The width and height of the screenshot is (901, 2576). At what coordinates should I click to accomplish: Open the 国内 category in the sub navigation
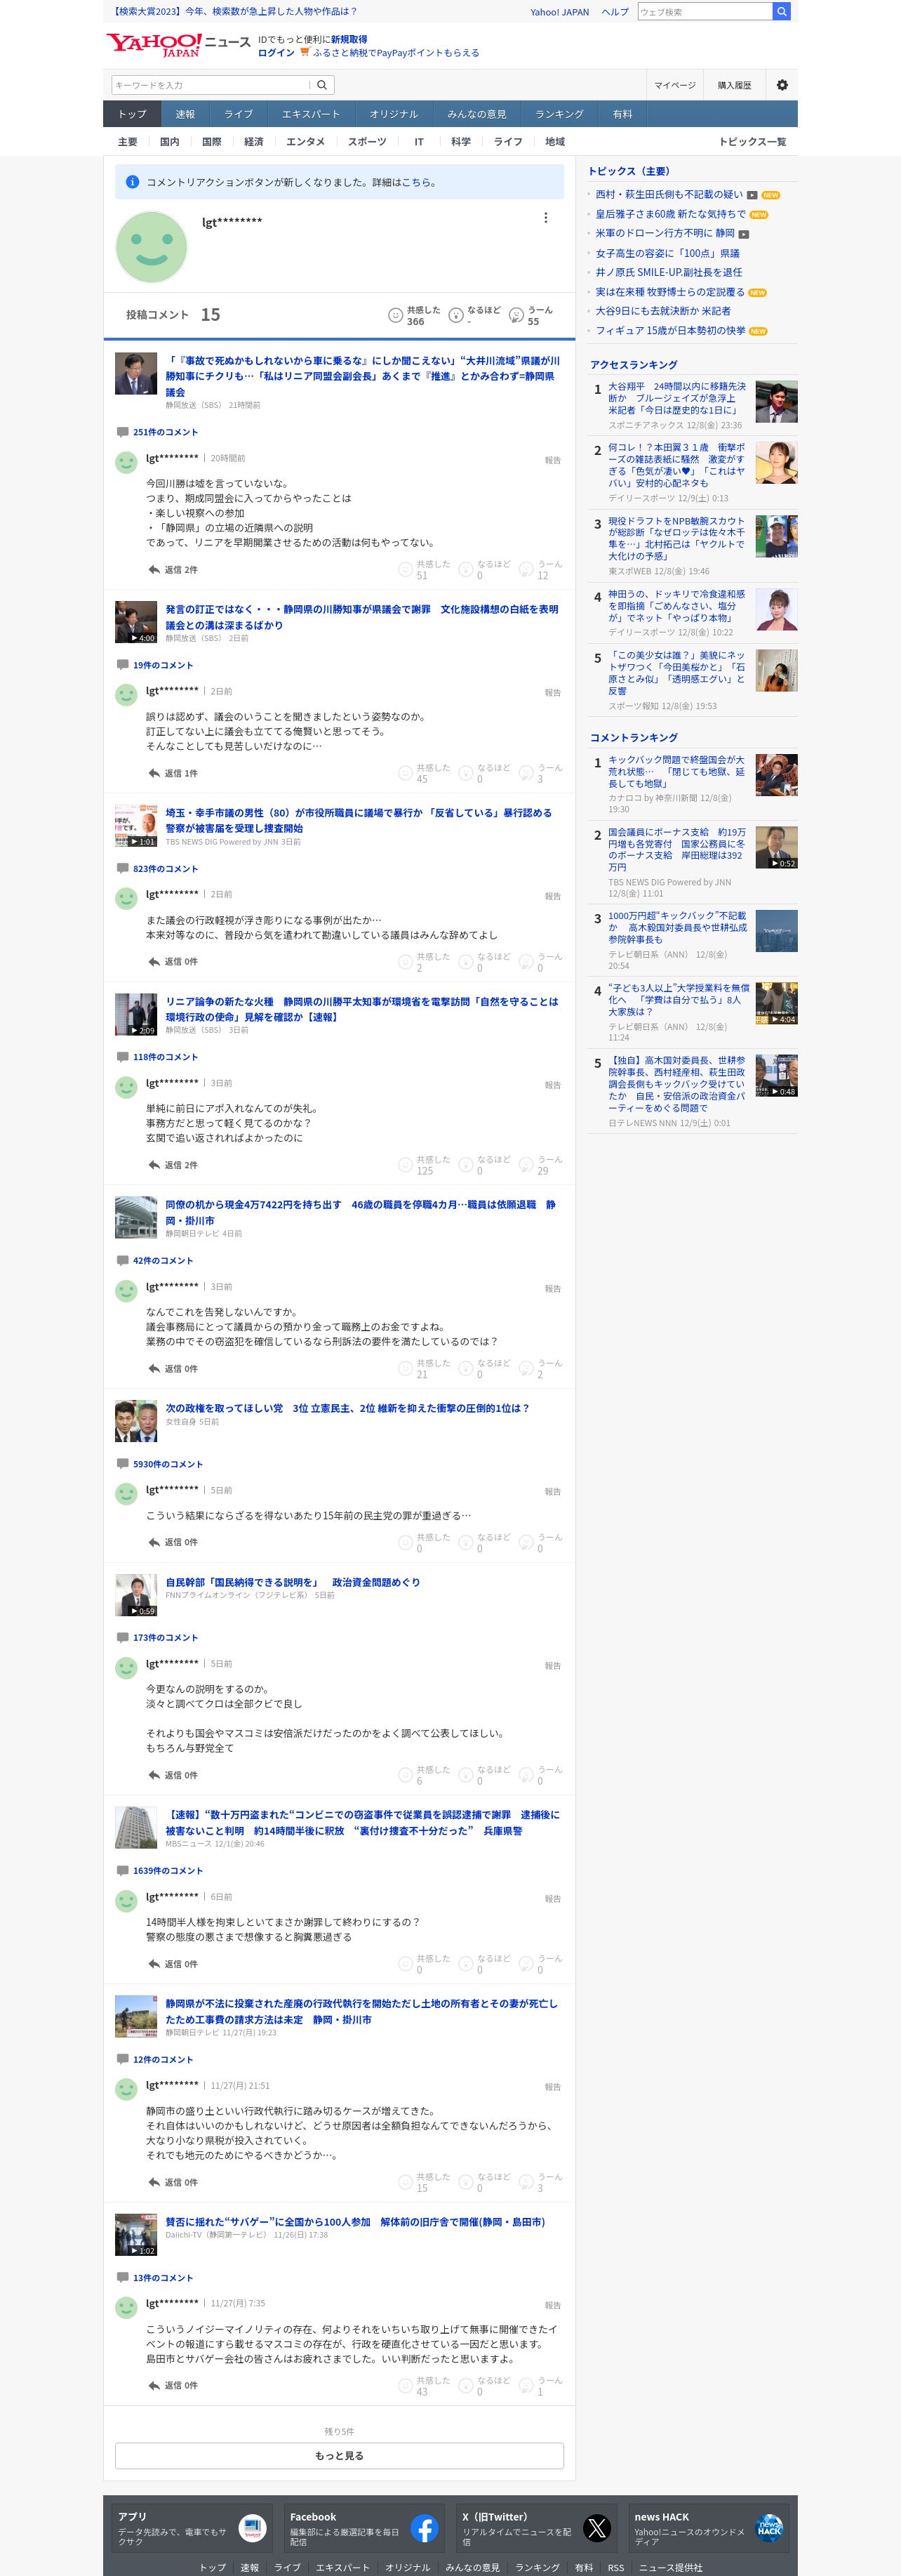170,142
